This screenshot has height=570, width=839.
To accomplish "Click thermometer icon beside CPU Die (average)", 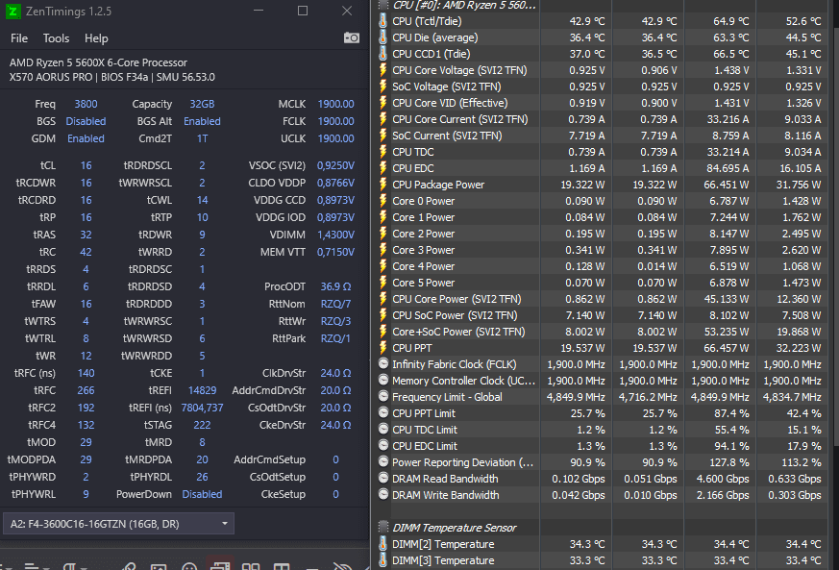I will [383, 37].
